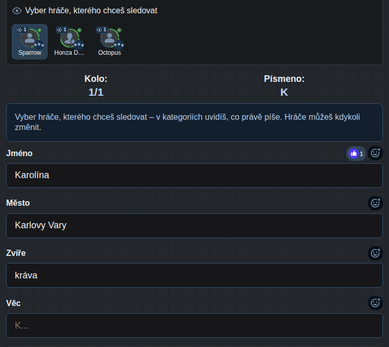Viewport: 389px width, 347px height.
Task: Click Honza's typing dots indicator
Action: [79, 45]
